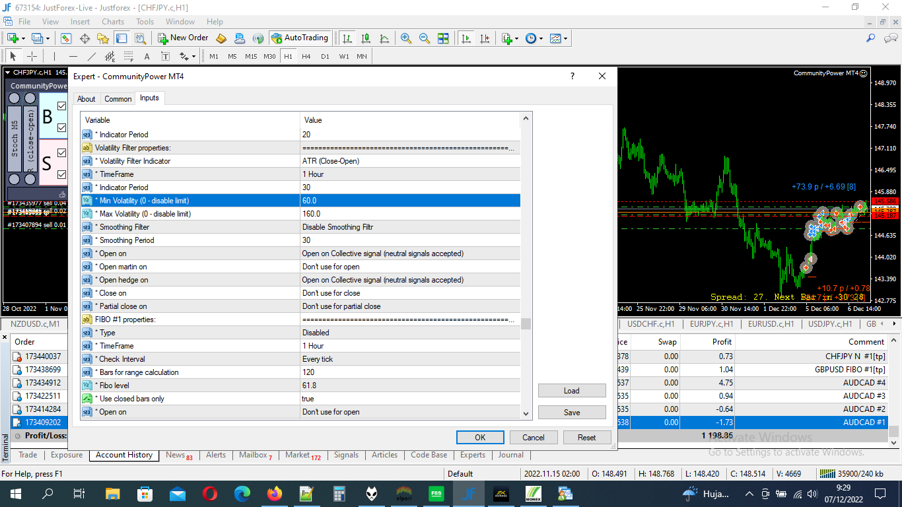
Task: Click the Signals broadcast toolbar icon
Action: (258, 38)
